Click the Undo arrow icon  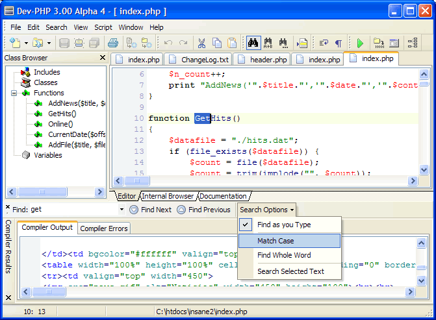(x=168, y=43)
